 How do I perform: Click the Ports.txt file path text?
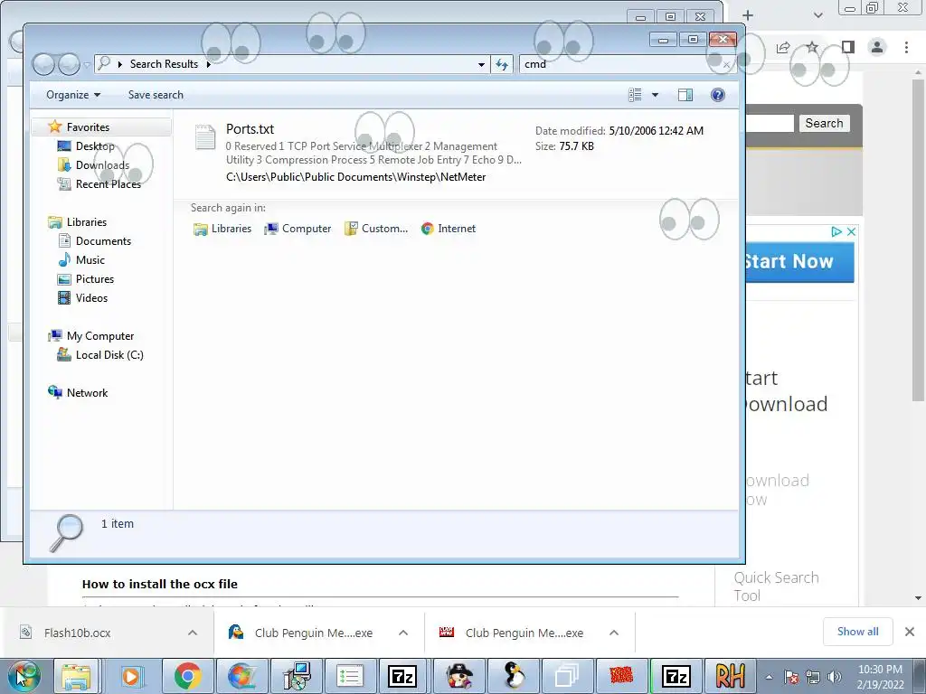click(x=355, y=177)
